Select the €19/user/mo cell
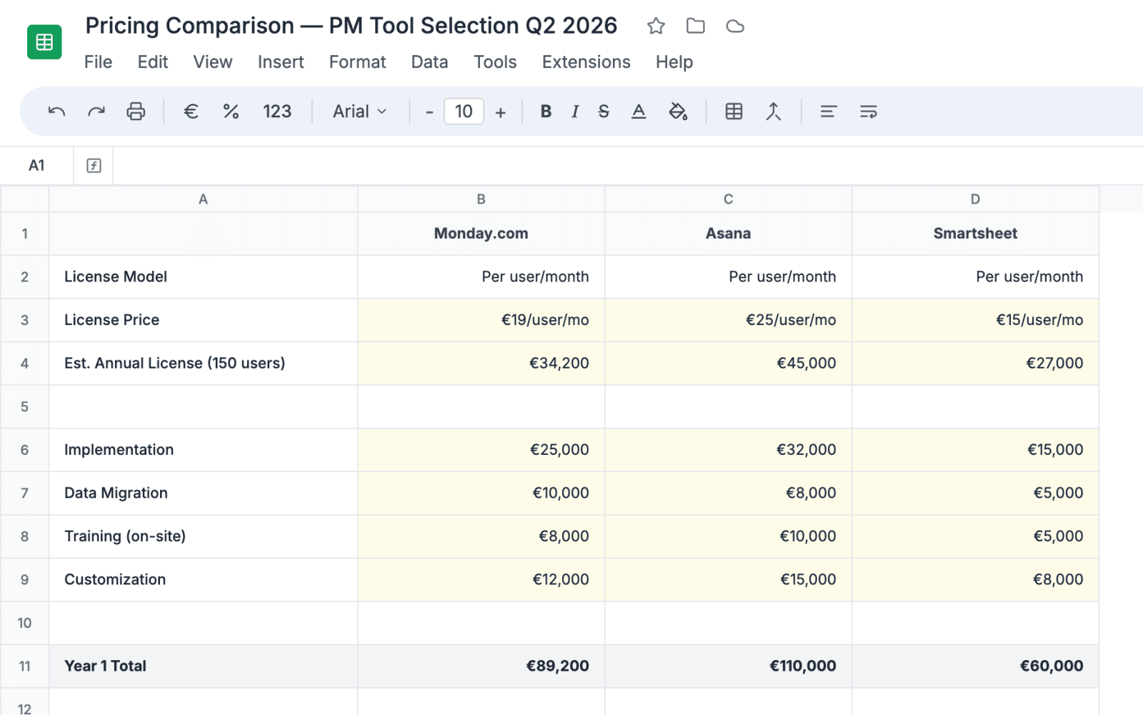 pyautogui.click(x=481, y=320)
